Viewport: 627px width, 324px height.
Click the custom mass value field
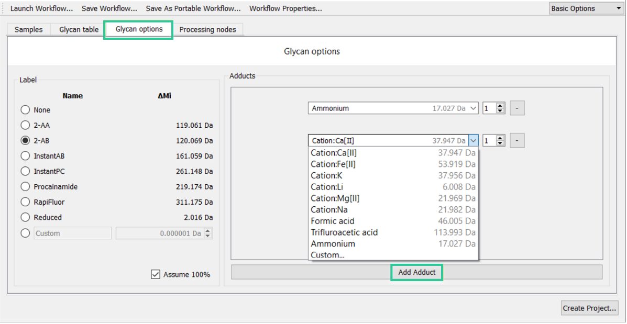coord(159,233)
